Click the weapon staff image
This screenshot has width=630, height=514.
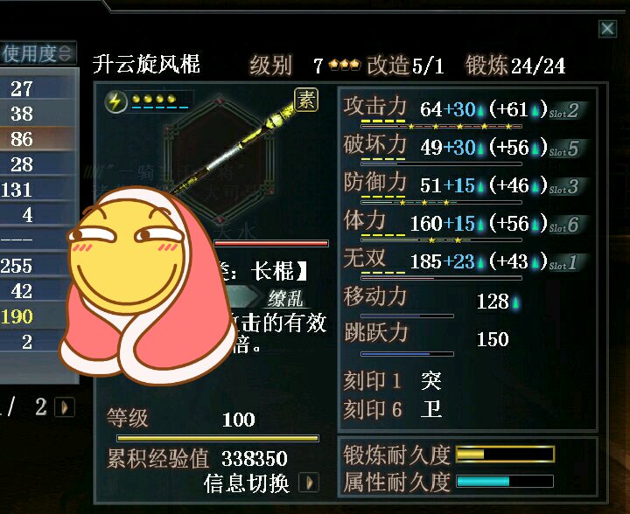[x=234, y=148]
